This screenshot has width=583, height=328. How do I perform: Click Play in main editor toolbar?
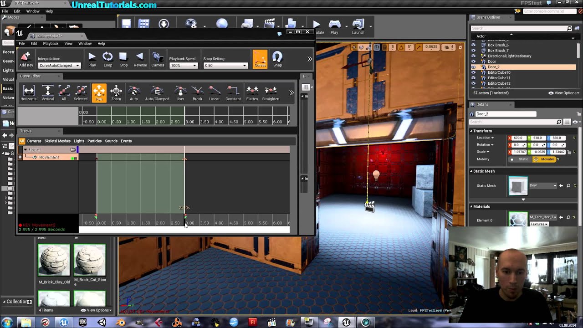coord(334,26)
